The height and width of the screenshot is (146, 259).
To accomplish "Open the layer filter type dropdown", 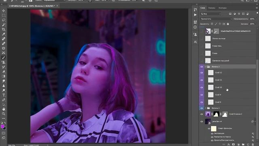I will point(210,14).
